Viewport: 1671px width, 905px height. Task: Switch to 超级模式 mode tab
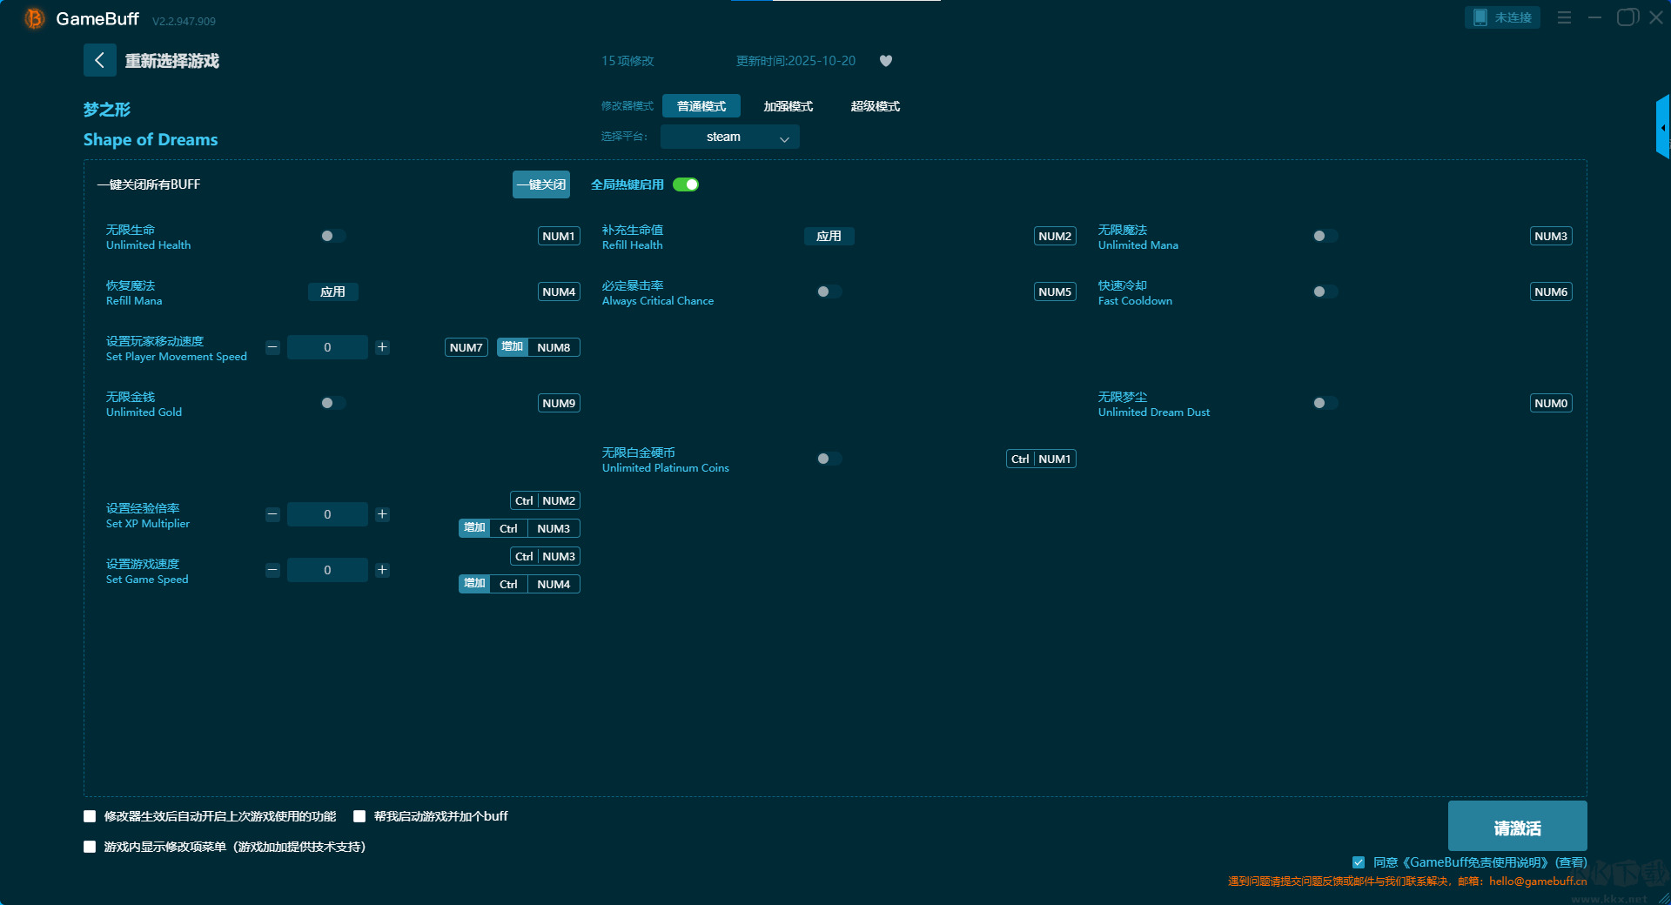(876, 106)
